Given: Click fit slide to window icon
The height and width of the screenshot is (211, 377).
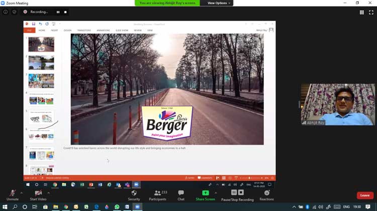Looking at the screenshot, I should (x=272, y=178).
